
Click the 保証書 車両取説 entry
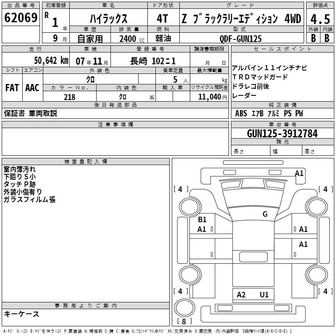[30, 113]
